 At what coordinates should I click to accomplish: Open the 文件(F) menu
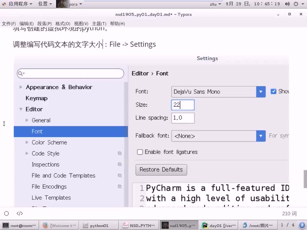(9, 24)
